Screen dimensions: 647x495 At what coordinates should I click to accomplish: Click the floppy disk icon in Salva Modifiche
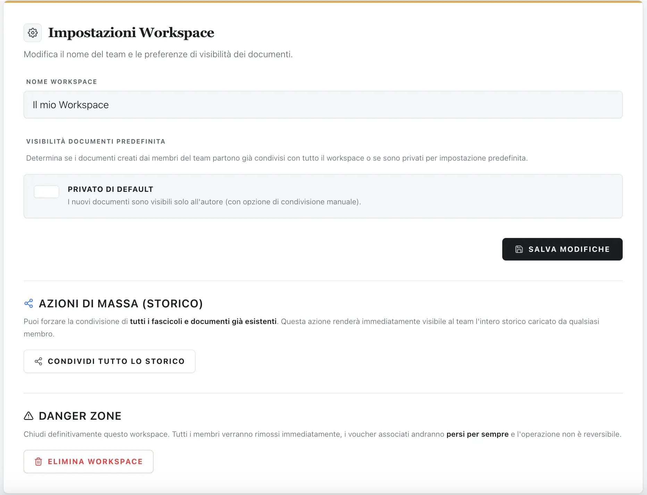[x=519, y=249]
